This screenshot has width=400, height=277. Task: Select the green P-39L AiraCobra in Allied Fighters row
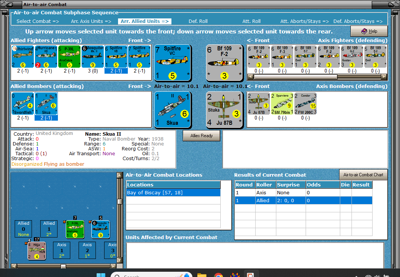(x=70, y=57)
